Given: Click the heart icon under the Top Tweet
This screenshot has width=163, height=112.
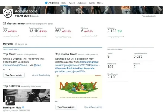Looking at the screenshot, I should (x=10, y=69).
